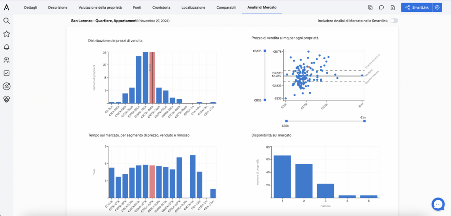451x216 pixels.
Task: Click the 3 Camere bar in availability chart
Action: point(325,191)
